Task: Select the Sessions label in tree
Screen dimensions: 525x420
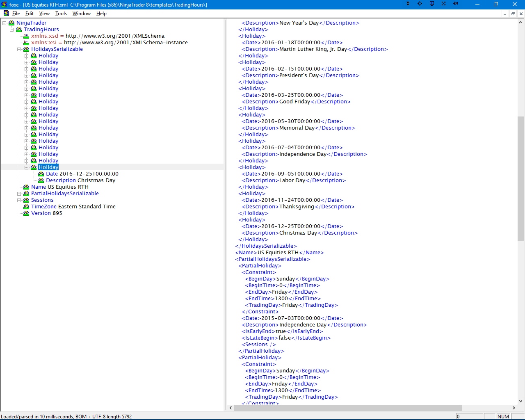Action: [x=42, y=200]
